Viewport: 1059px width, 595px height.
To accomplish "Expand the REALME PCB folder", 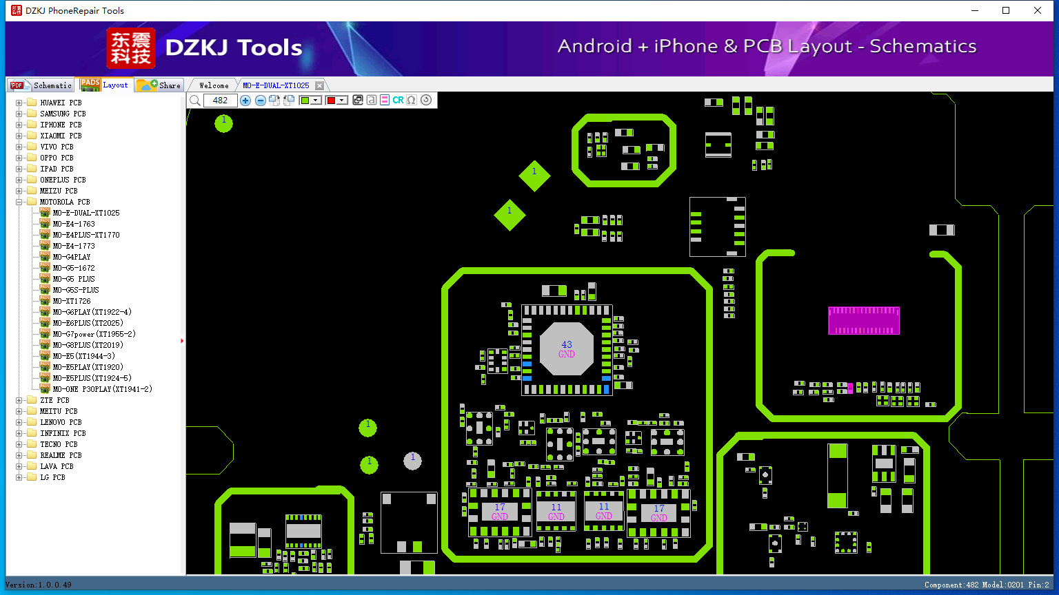I will click(19, 455).
